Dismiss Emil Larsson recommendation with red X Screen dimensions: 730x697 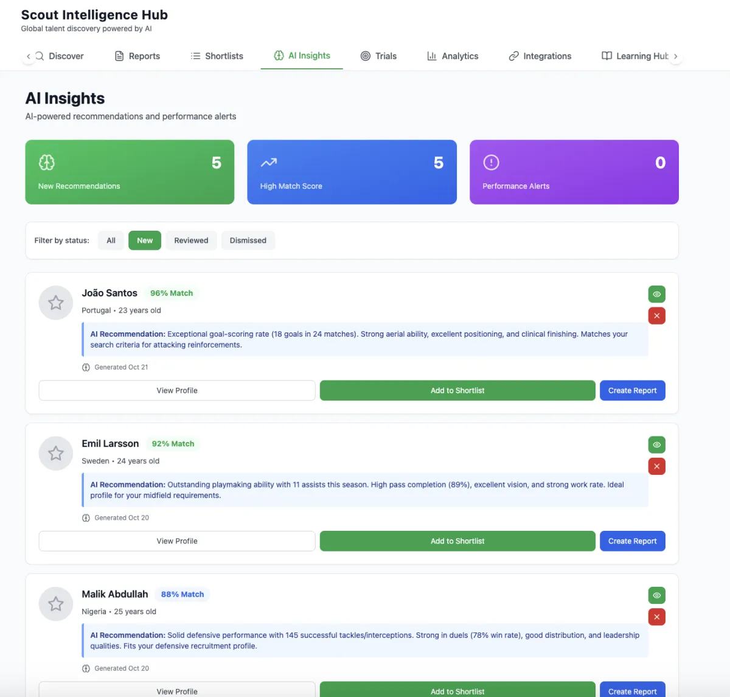click(x=656, y=466)
